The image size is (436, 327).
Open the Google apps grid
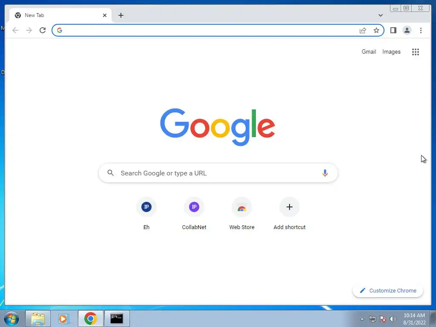[416, 52]
